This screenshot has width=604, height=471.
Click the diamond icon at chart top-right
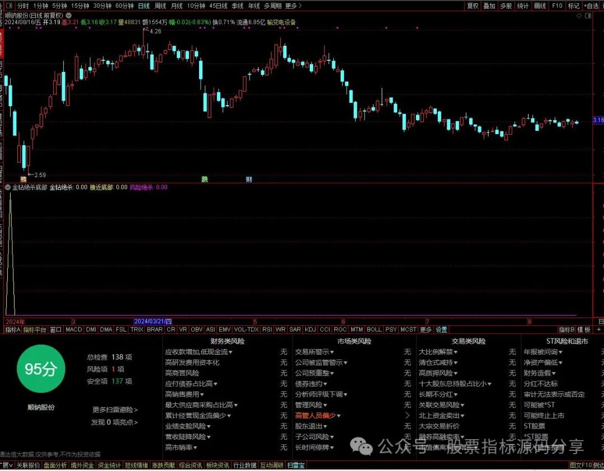579,16
